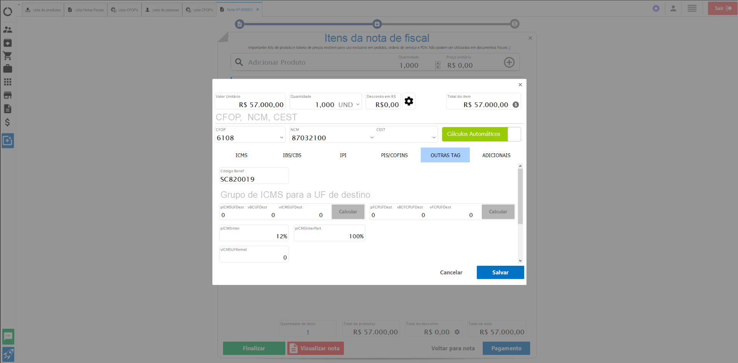The width and height of the screenshot is (738, 363).
Task: Expand the CFOP 6108 dropdown
Action: click(x=282, y=138)
